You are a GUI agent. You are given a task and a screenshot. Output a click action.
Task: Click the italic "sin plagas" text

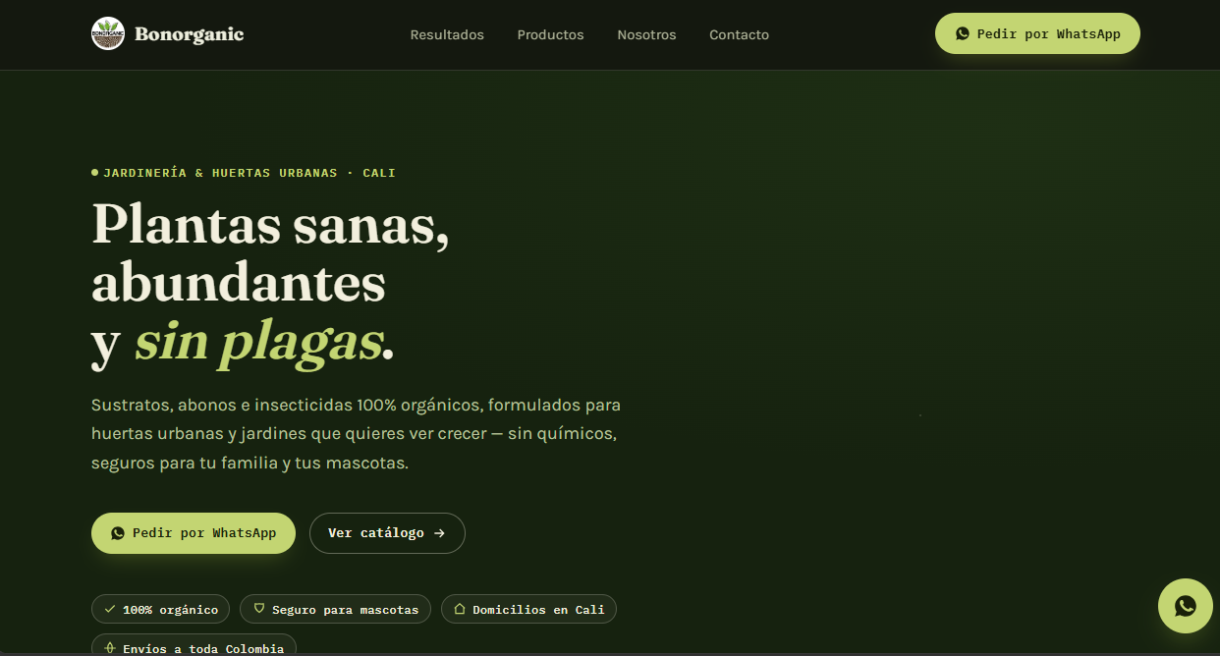pos(258,342)
